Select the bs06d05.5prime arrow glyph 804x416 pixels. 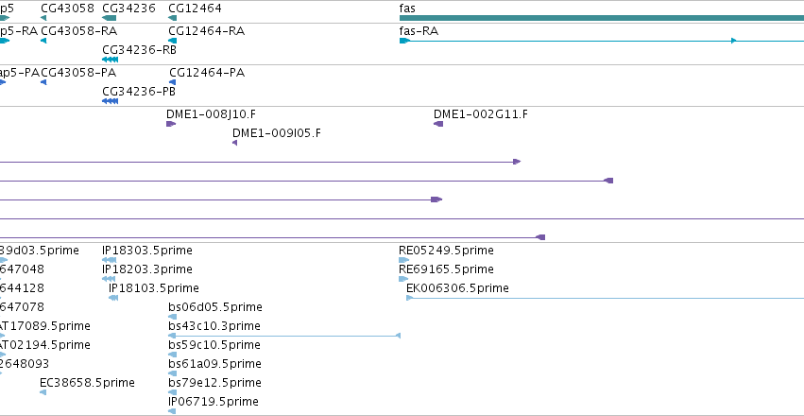click(x=172, y=317)
